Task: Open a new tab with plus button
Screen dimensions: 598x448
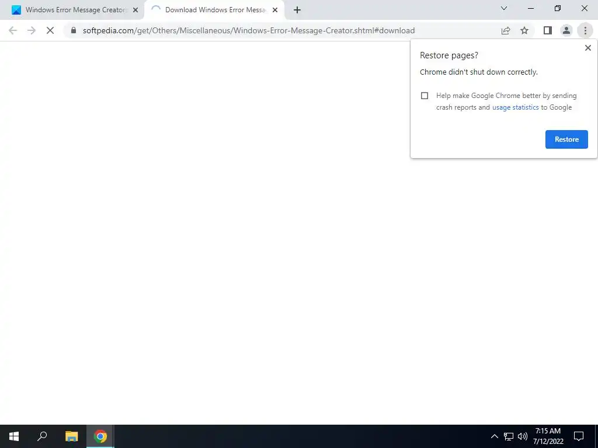Action: (297, 10)
